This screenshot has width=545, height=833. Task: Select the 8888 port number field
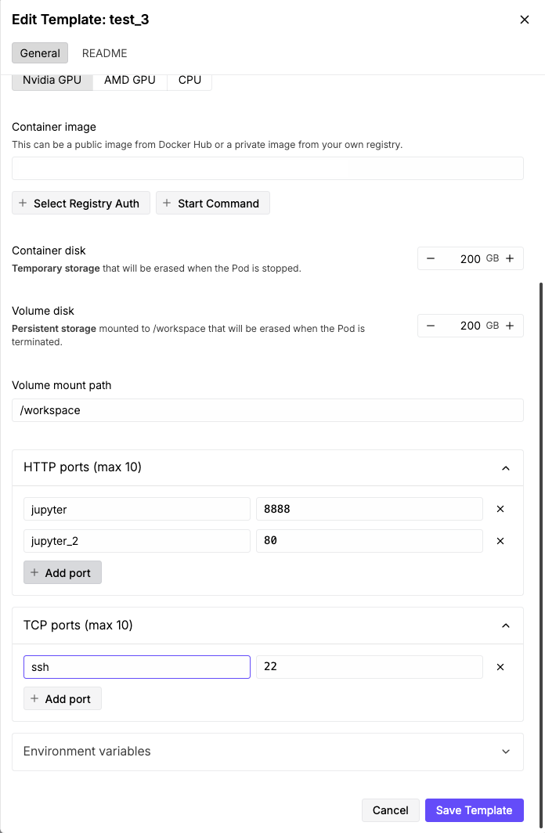(369, 509)
